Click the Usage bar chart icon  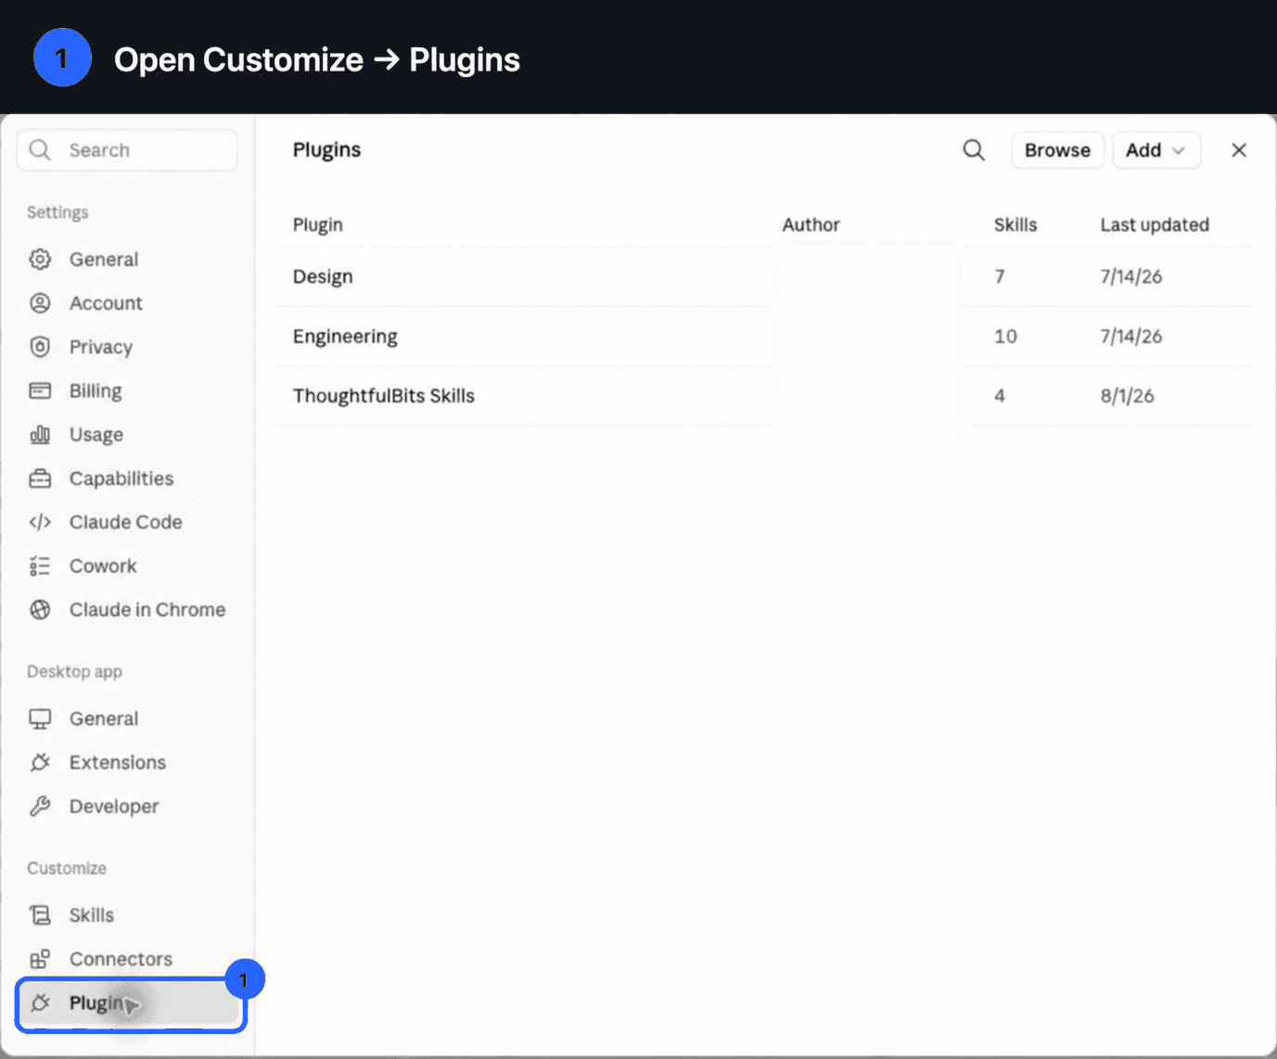click(x=40, y=434)
